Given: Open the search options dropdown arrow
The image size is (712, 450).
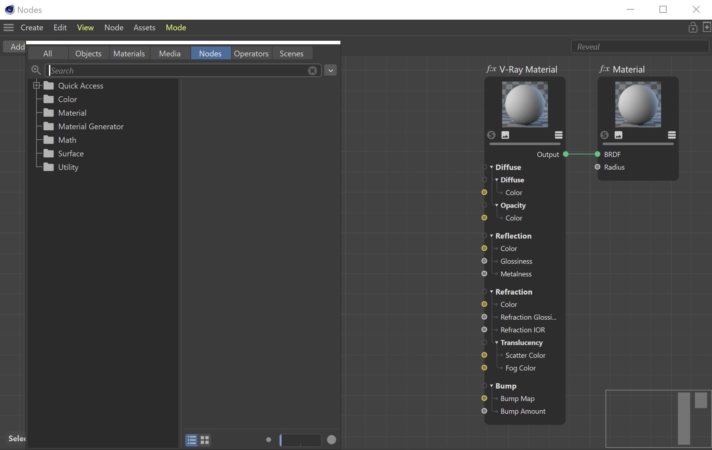Looking at the screenshot, I should 331,70.
